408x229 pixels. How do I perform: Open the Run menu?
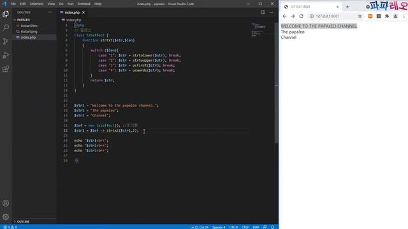71,4
